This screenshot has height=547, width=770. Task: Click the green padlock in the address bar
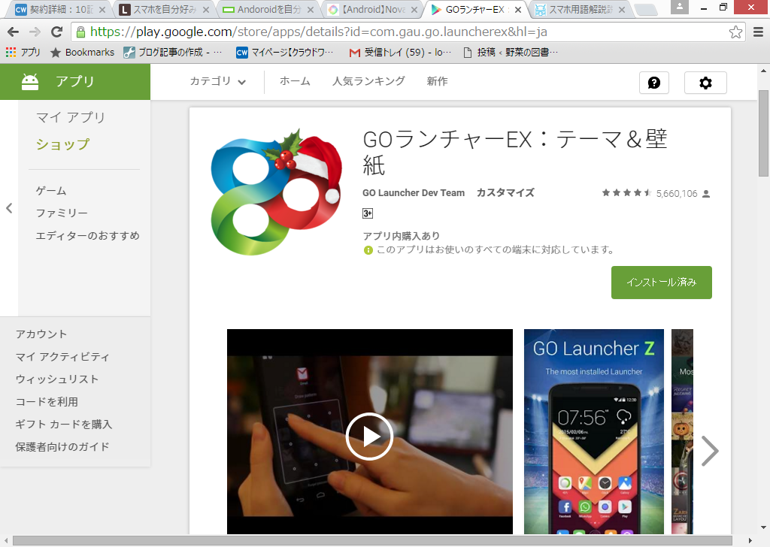(80, 32)
